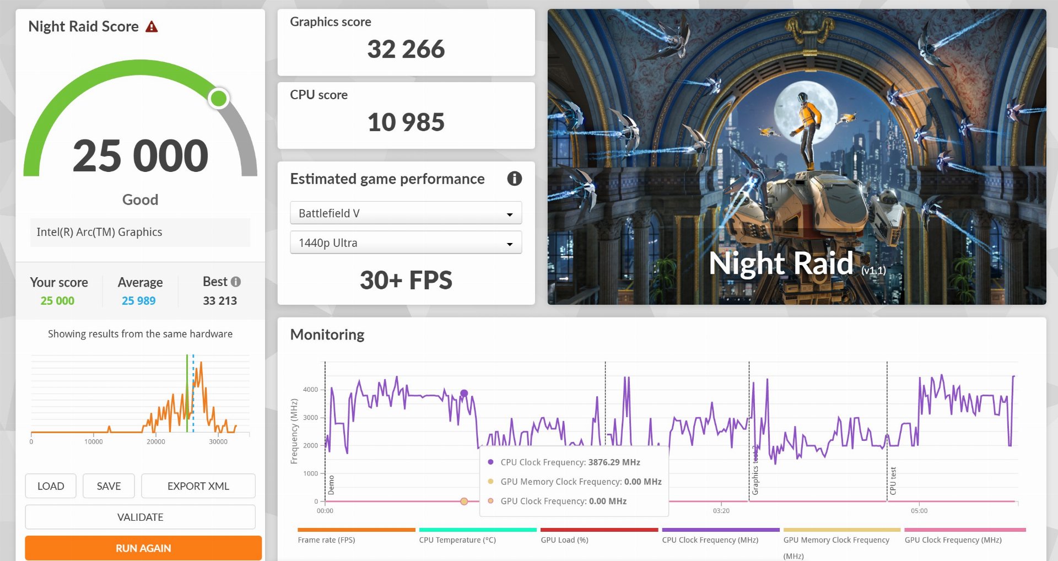Click the Best score 33 213
This screenshot has height=561, width=1058.
[220, 301]
